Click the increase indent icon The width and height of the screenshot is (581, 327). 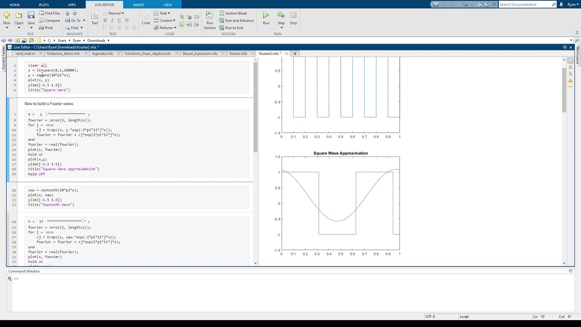tap(189, 25)
